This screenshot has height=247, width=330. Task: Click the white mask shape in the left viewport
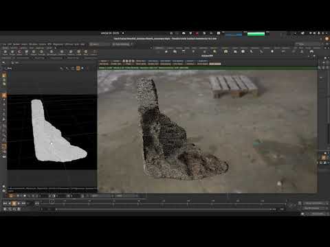click(x=55, y=137)
